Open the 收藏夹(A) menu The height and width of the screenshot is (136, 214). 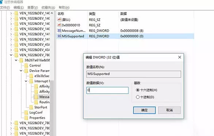point(48,7)
